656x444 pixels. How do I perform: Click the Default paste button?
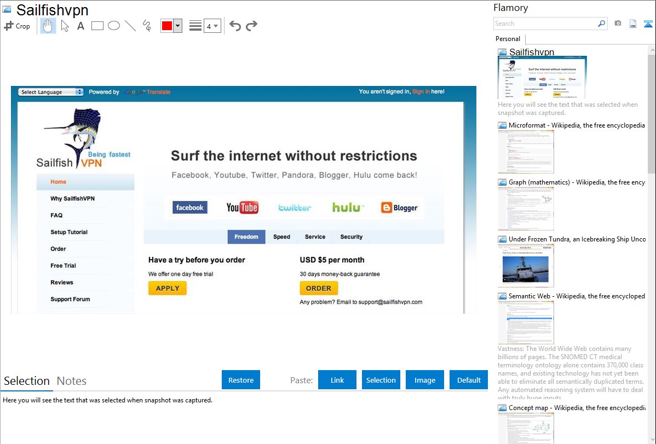point(469,380)
